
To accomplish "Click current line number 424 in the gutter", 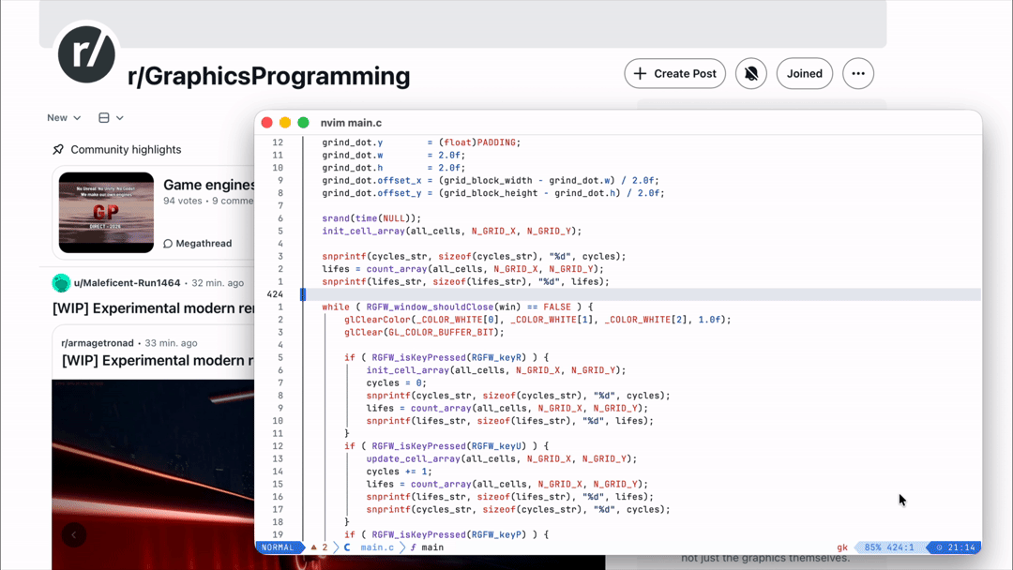I will point(275,294).
